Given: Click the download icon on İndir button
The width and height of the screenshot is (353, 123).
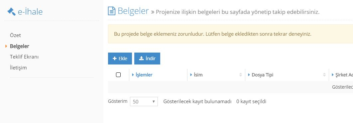Looking at the screenshot, I should pos(141,59).
